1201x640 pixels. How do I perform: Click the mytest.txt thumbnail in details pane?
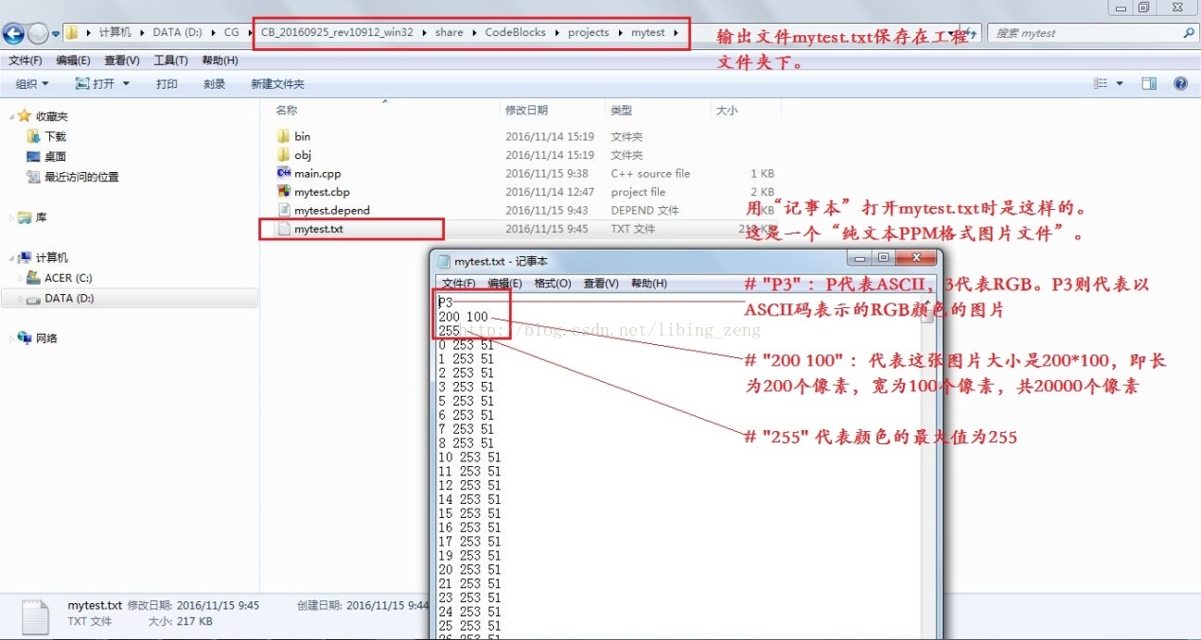36,615
